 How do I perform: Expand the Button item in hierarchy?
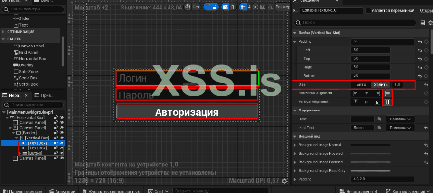click(19, 153)
